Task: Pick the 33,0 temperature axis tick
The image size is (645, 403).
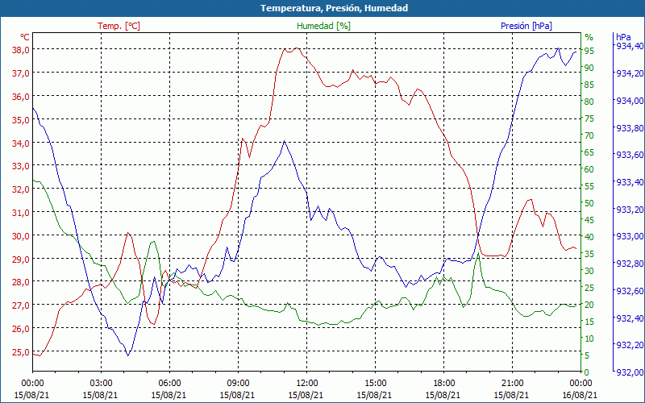Action: pyautogui.click(x=21, y=166)
